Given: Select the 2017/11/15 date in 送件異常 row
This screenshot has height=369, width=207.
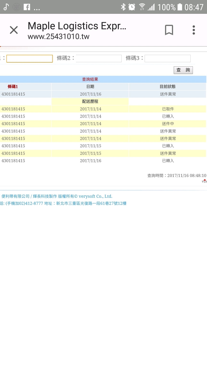Looking at the screenshot, I should [91, 153].
